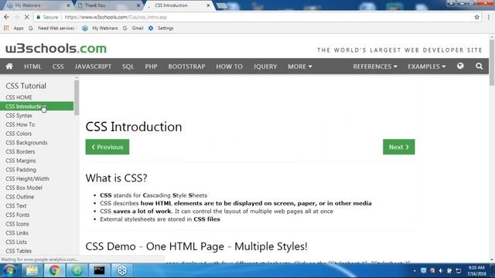Screen dimensions: 495x278
Task: Open the My Webinars bookmark
Action: click(100, 28)
